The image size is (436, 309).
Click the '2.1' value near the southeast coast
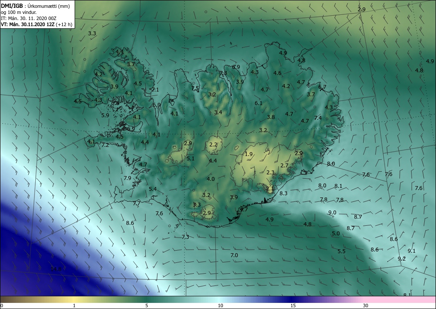tap(270, 188)
